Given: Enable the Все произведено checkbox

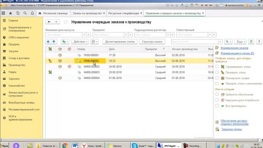Looking at the screenshot, I should tap(217, 106).
